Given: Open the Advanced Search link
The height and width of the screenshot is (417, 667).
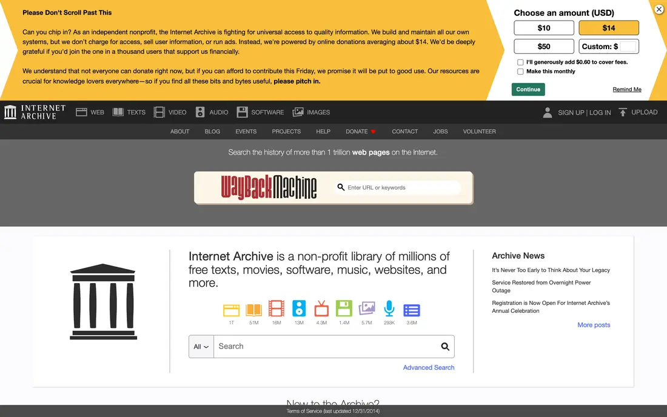Looking at the screenshot, I should point(429,367).
